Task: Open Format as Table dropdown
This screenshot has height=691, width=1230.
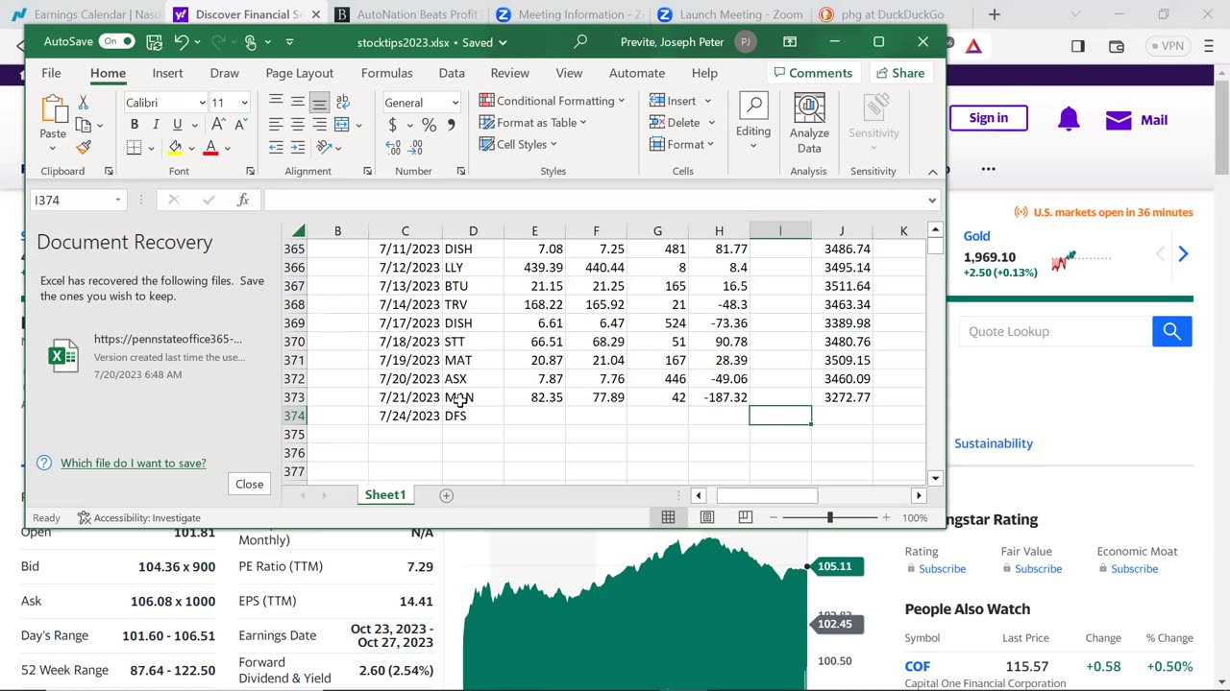Action: [x=533, y=123]
